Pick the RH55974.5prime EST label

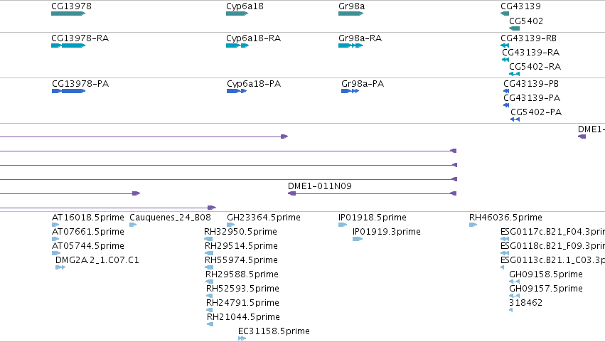click(241, 260)
